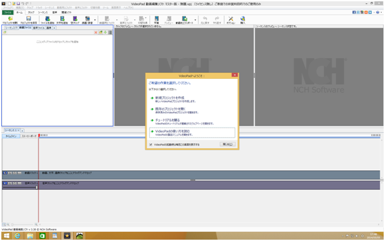
Task: Open the add-sequence arrow beside Sequence 1 tab
Action: (22, 131)
